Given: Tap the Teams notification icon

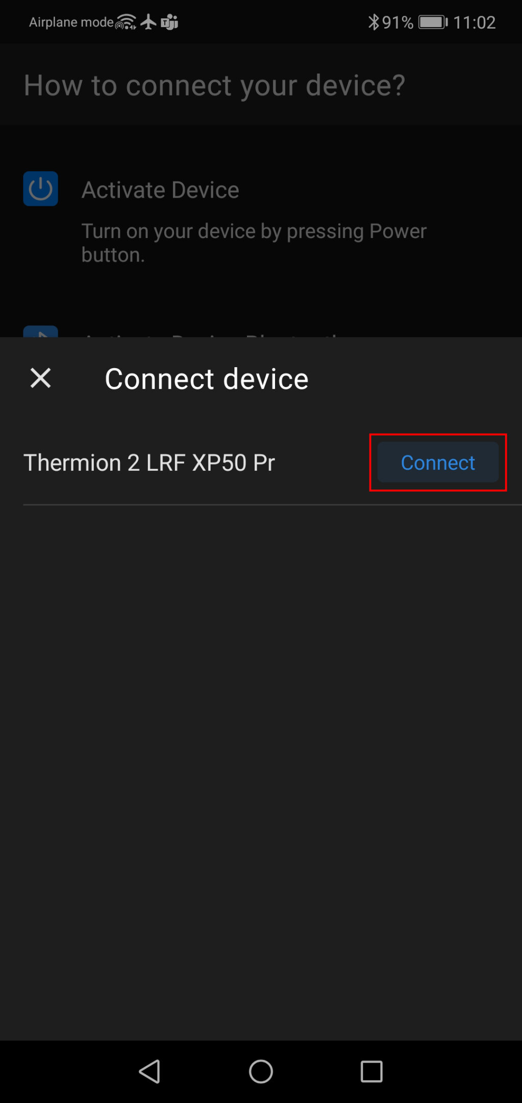Looking at the screenshot, I should pos(169,22).
